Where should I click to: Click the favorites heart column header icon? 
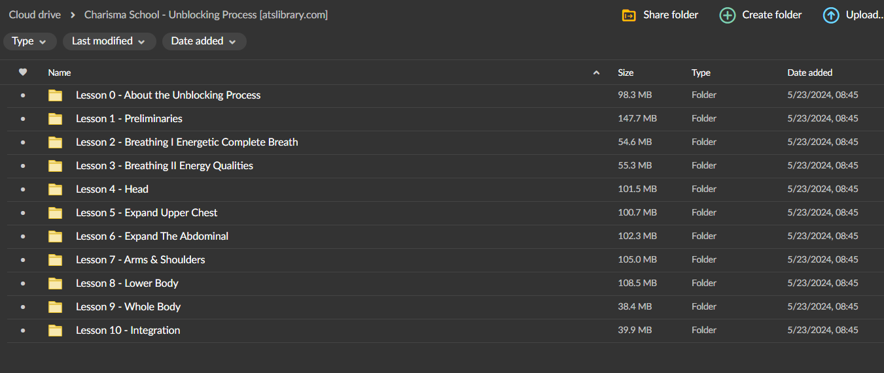click(x=23, y=73)
